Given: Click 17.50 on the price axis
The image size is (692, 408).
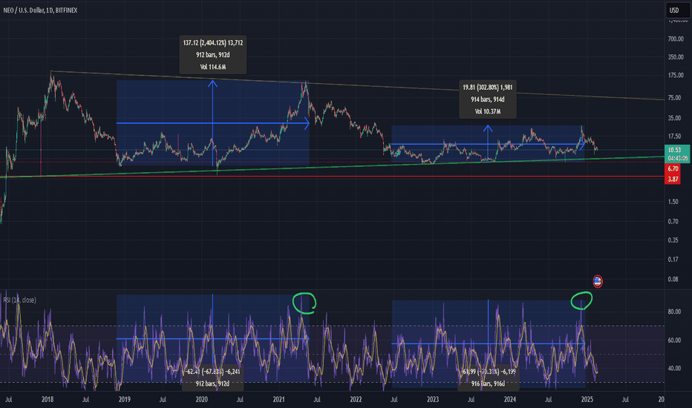Looking at the screenshot, I should 675,136.
